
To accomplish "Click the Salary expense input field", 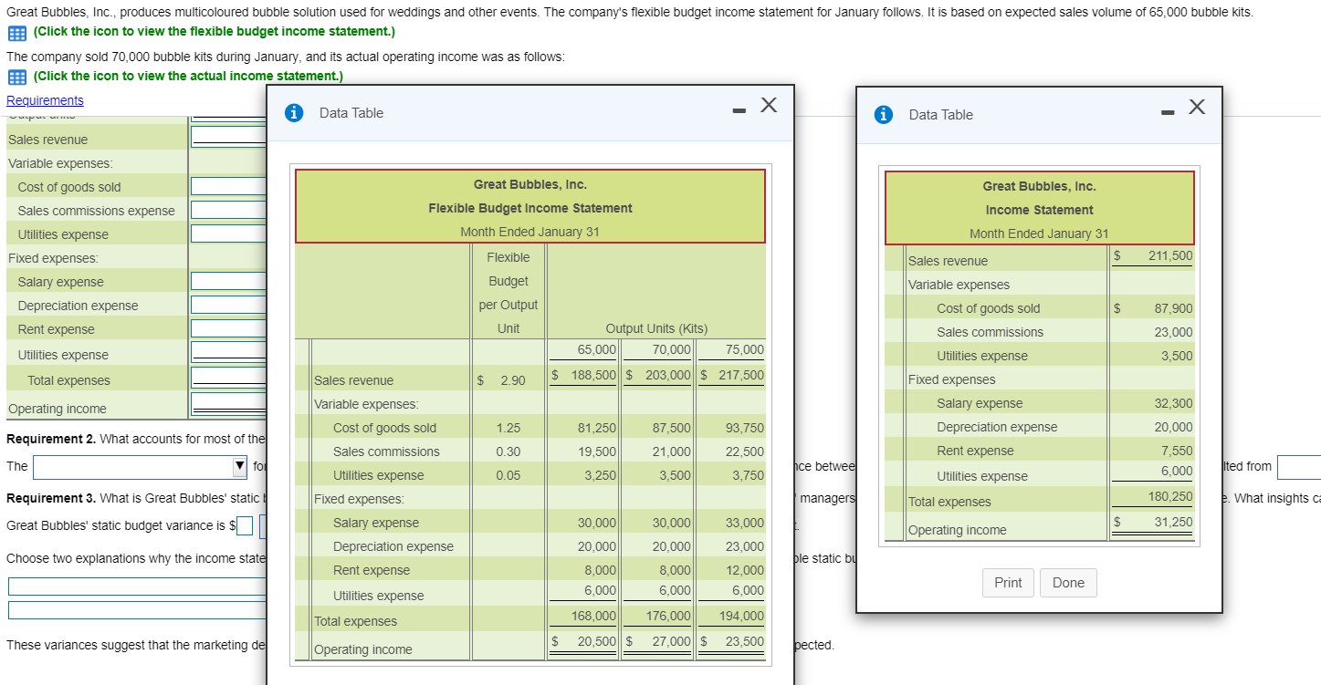I will [227, 280].
